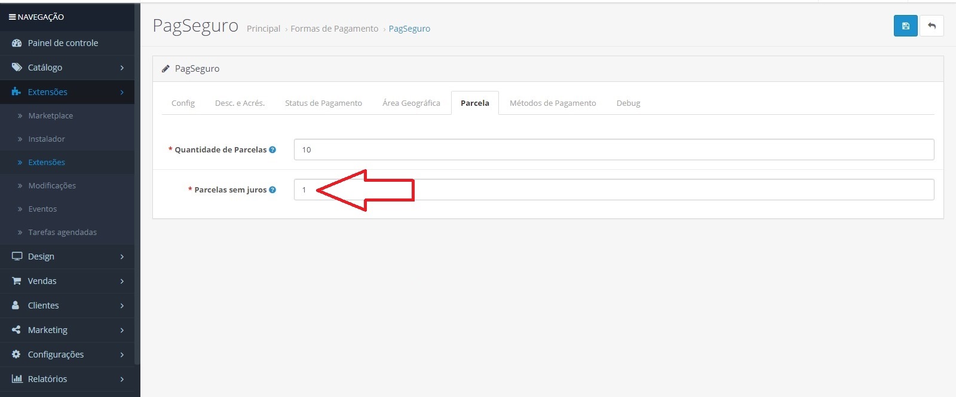Screen dimensions: 956x397
Task: Click the Vendas shopping cart icon
Action: coord(17,281)
